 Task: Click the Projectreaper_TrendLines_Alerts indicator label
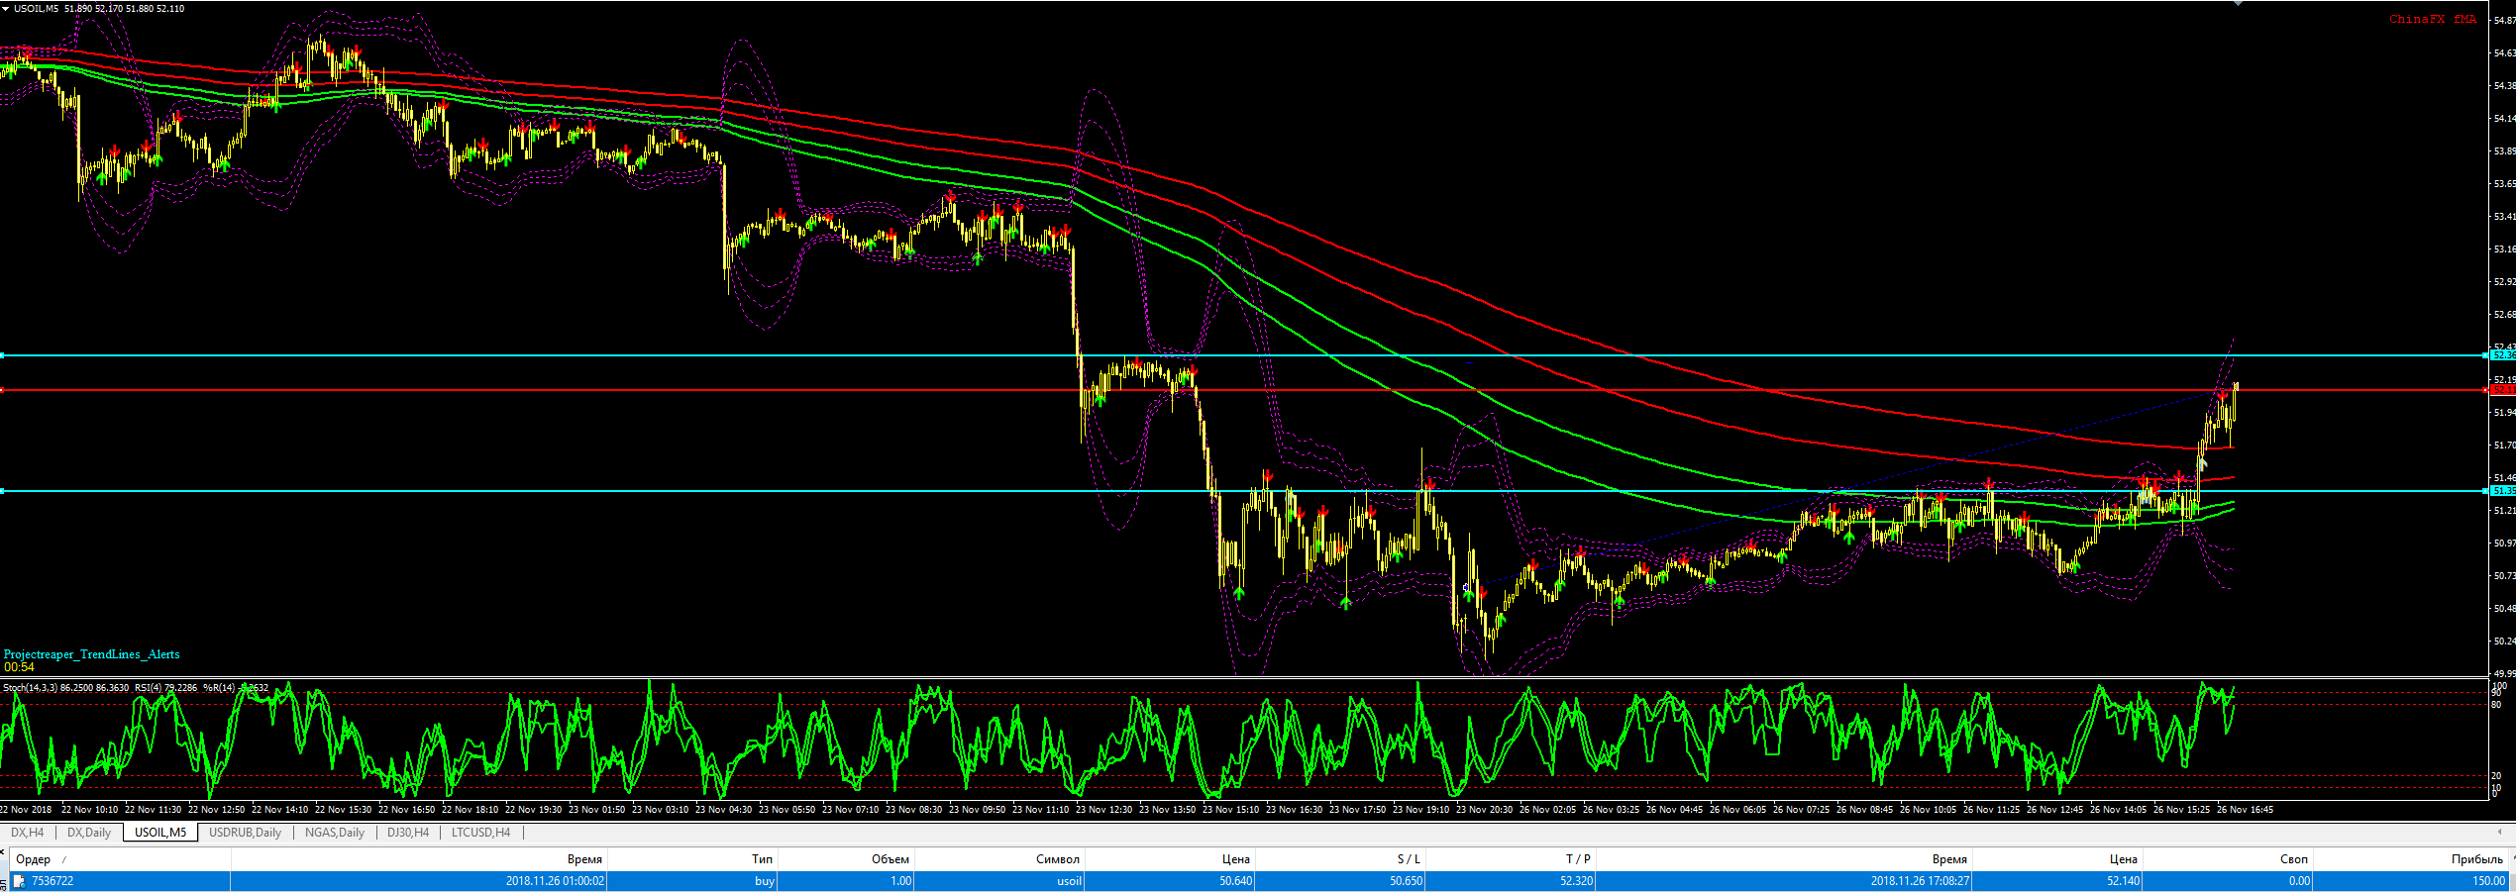[92, 654]
